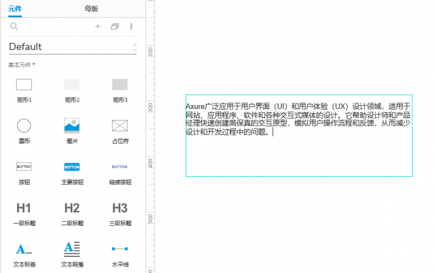Select the 文本标签 text label widget
This screenshot has height=273, width=436.
(24, 255)
